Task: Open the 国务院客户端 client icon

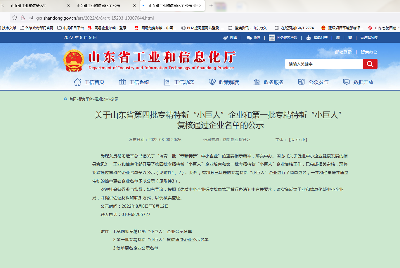Action: 271,37
